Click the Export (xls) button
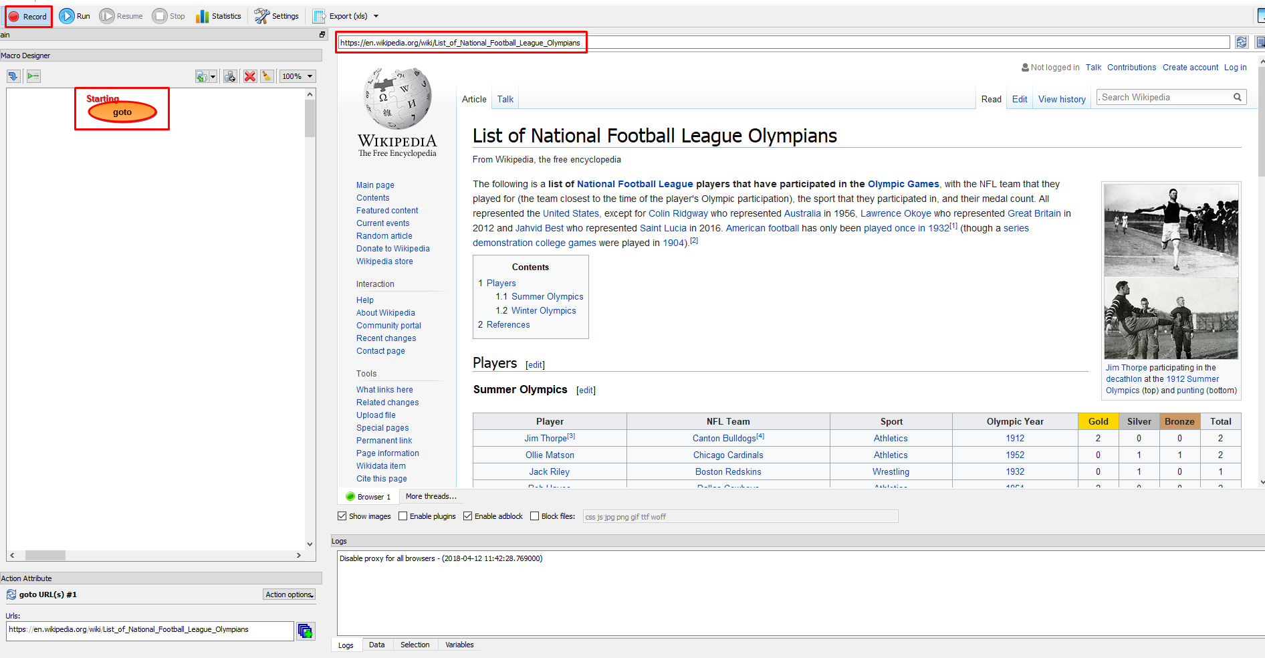This screenshot has height=658, width=1265. [341, 16]
